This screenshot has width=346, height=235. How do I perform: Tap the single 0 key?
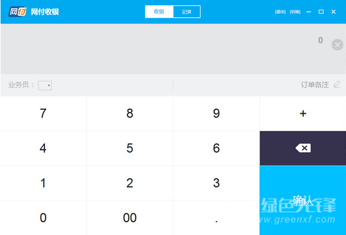43,218
